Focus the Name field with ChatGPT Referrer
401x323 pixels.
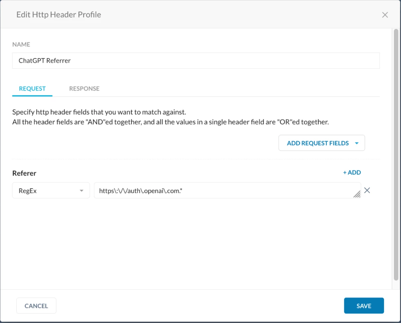[x=196, y=61]
